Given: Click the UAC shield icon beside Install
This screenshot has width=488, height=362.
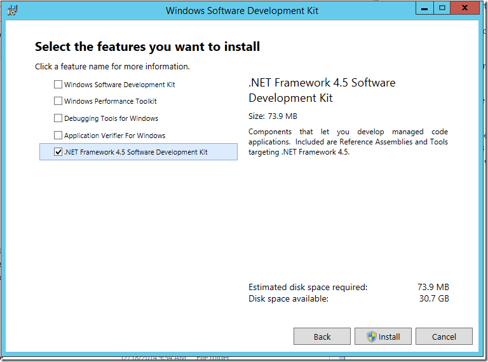Looking at the screenshot, I should click(371, 337).
